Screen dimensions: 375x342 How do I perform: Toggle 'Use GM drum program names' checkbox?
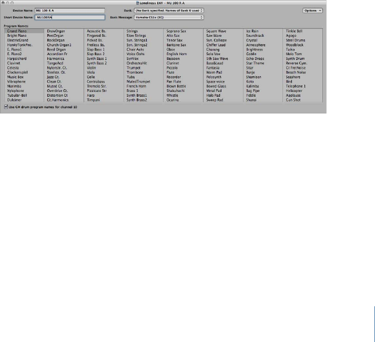point(6,107)
